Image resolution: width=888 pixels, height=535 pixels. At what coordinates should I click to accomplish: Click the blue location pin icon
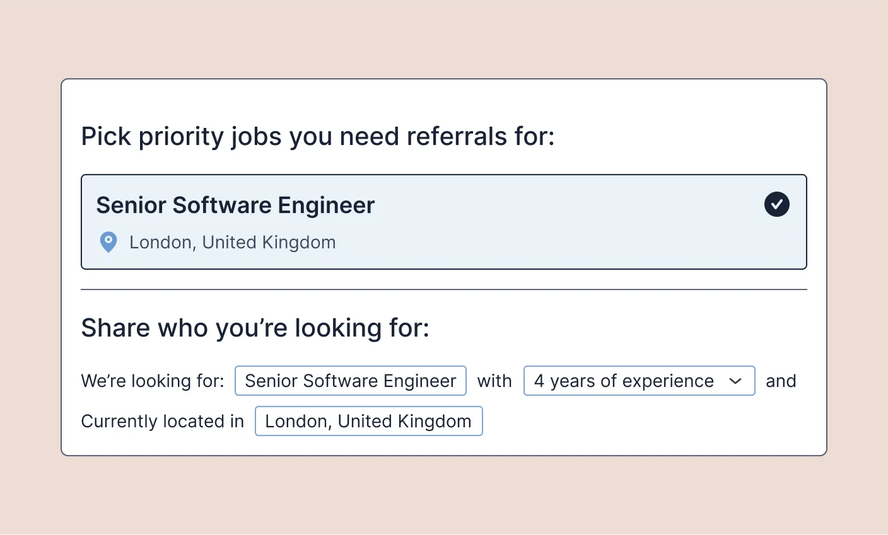pyautogui.click(x=108, y=242)
